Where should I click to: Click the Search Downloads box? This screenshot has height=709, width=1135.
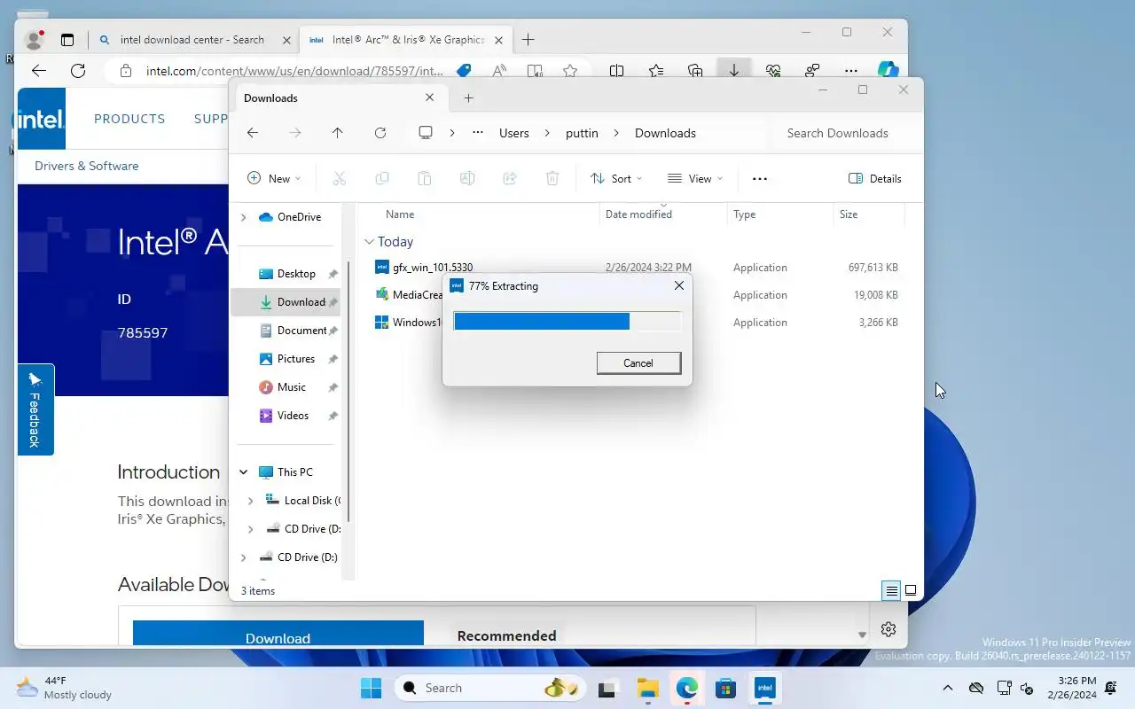coord(842,133)
